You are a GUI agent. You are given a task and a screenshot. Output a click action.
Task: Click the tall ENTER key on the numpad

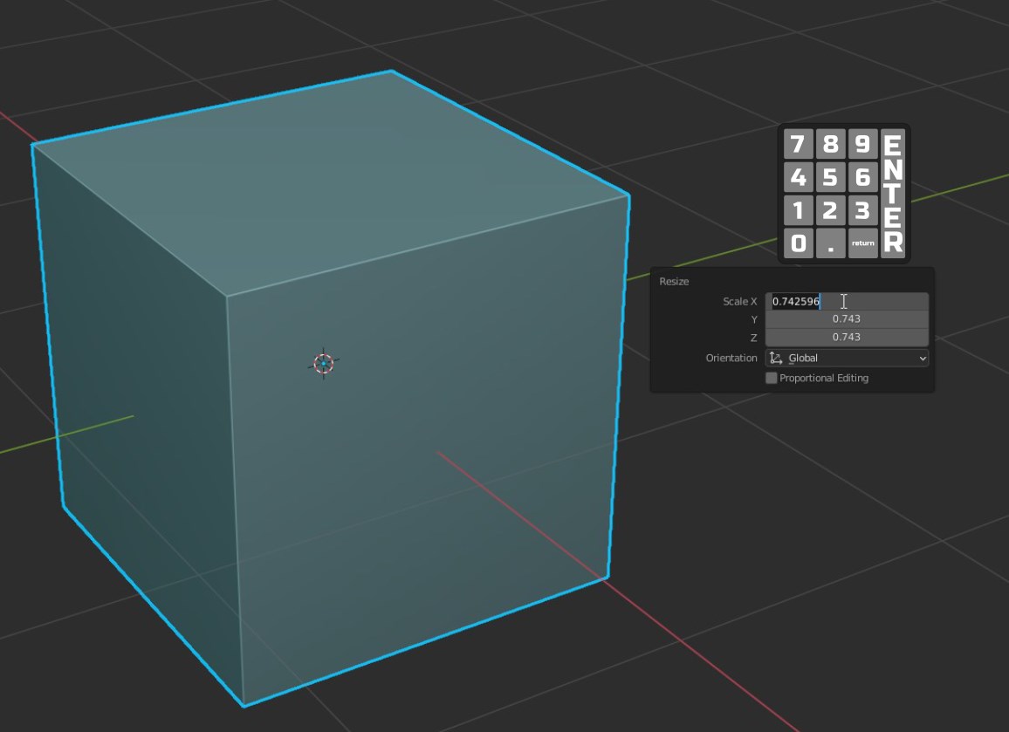[893, 194]
